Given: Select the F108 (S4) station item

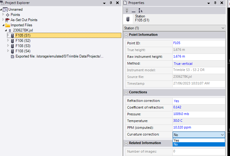Looking at the screenshot, I should [x=23, y=51].
